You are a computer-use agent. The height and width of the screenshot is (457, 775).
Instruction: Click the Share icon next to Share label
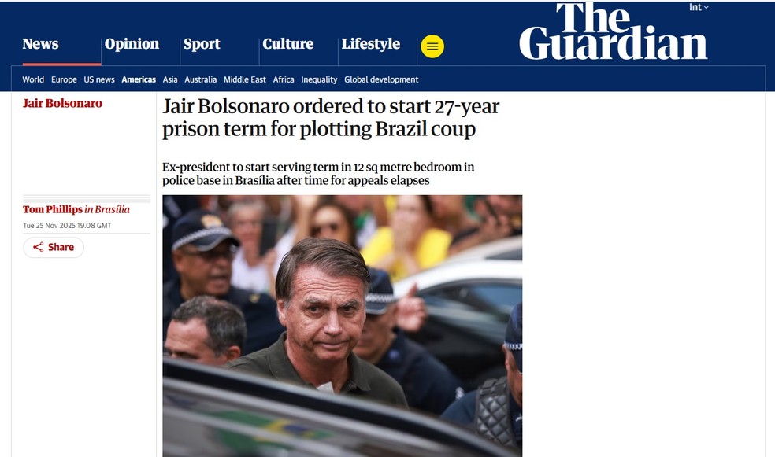pos(38,247)
